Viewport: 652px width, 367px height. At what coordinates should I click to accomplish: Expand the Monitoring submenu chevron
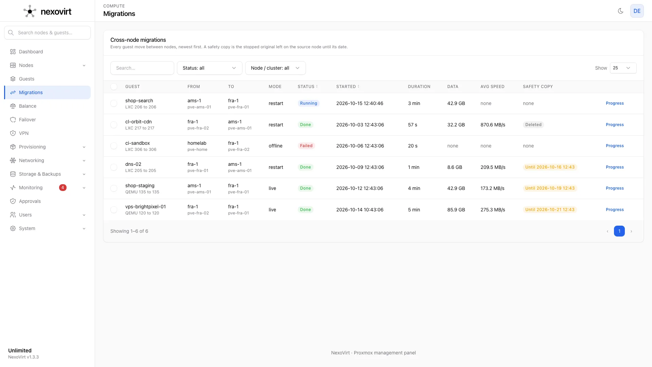point(84,188)
